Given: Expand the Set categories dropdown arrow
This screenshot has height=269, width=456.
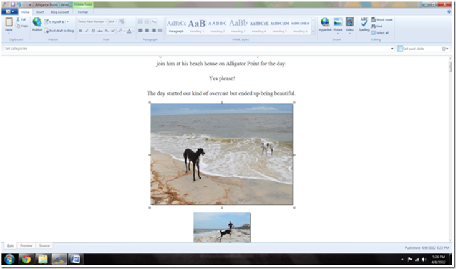Looking at the screenshot, I should click(392, 49).
